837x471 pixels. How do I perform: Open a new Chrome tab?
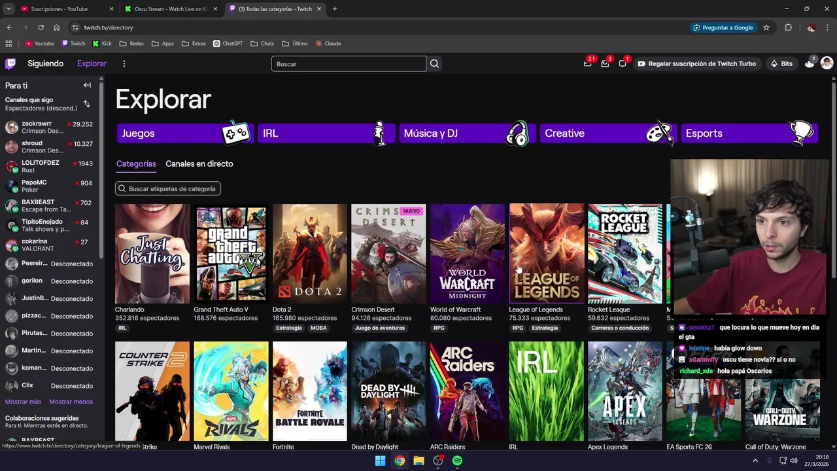(x=334, y=9)
